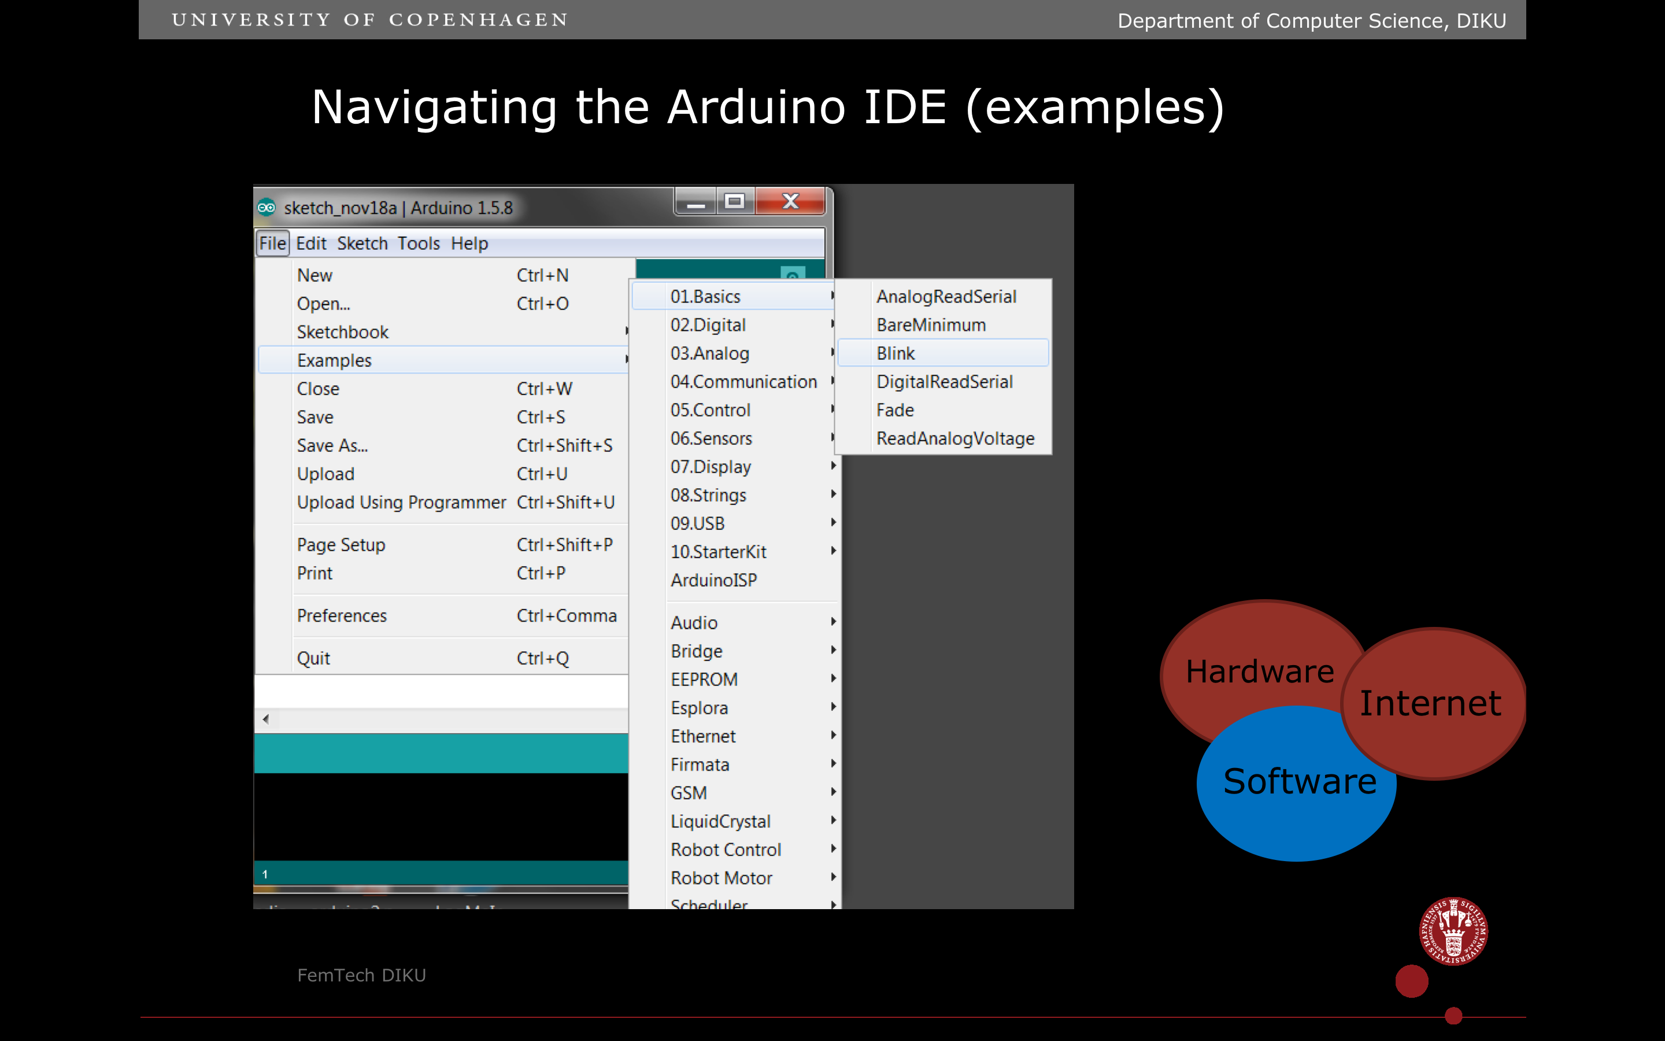Select Upload Using Programmer

(443, 503)
